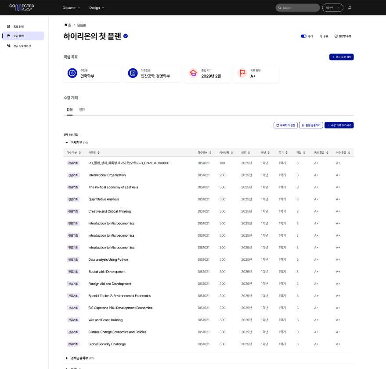Open the 주전공 건축학부 goal card

click(92, 74)
